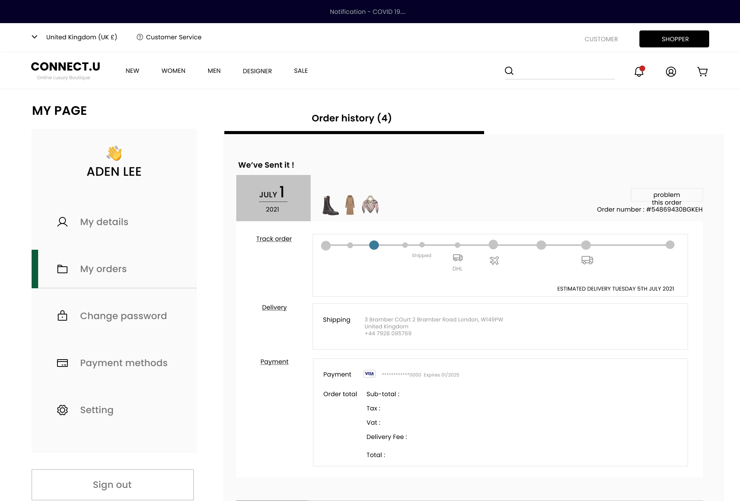This screenshot has width=740, height=501.
Task: Click the Sign out button
Action: 113,485
